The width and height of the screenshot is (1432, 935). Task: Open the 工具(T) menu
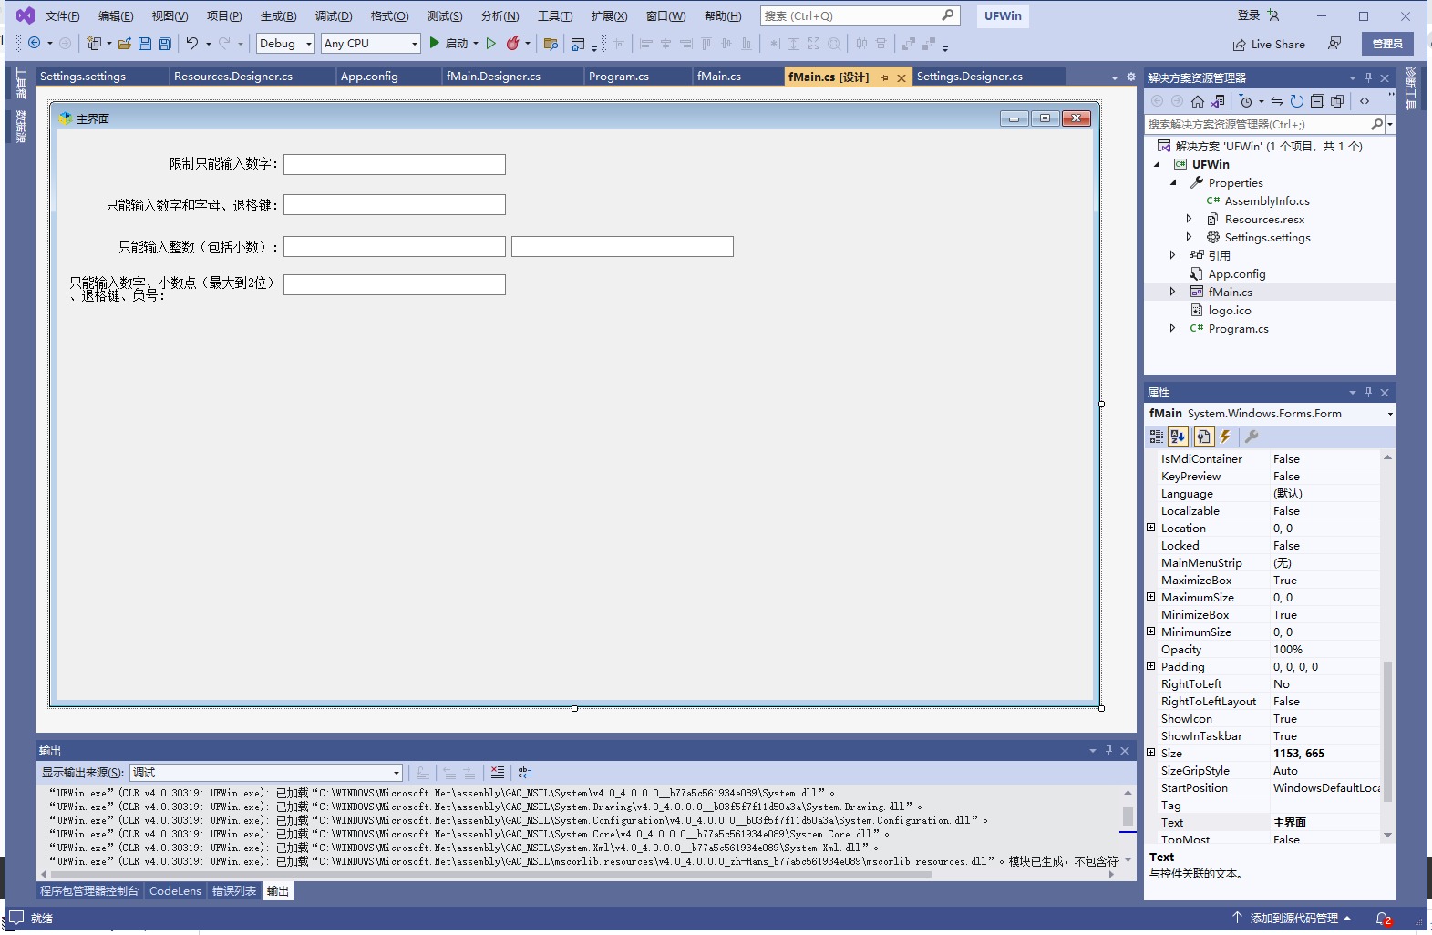tap(555, 15)
